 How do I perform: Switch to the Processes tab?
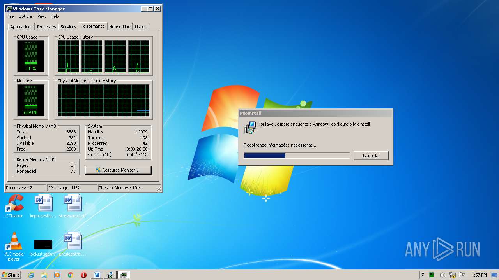[46, 27]
